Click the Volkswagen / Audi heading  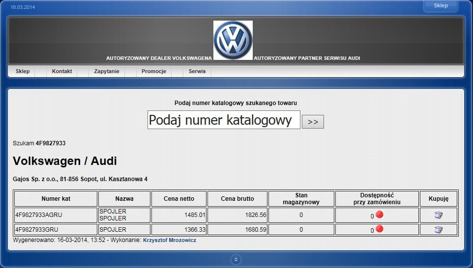(x=64, y=161)
